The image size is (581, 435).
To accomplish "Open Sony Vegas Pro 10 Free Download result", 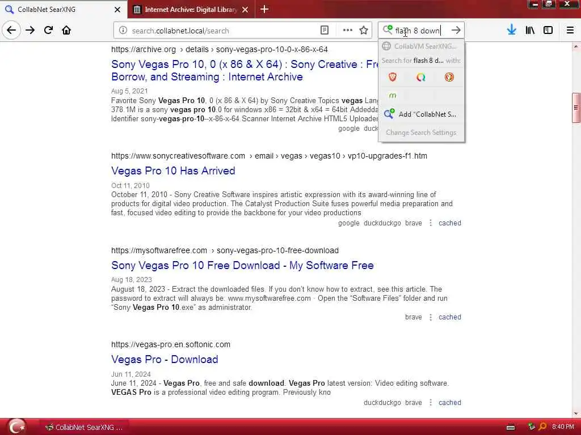I will tap(242, 266).
